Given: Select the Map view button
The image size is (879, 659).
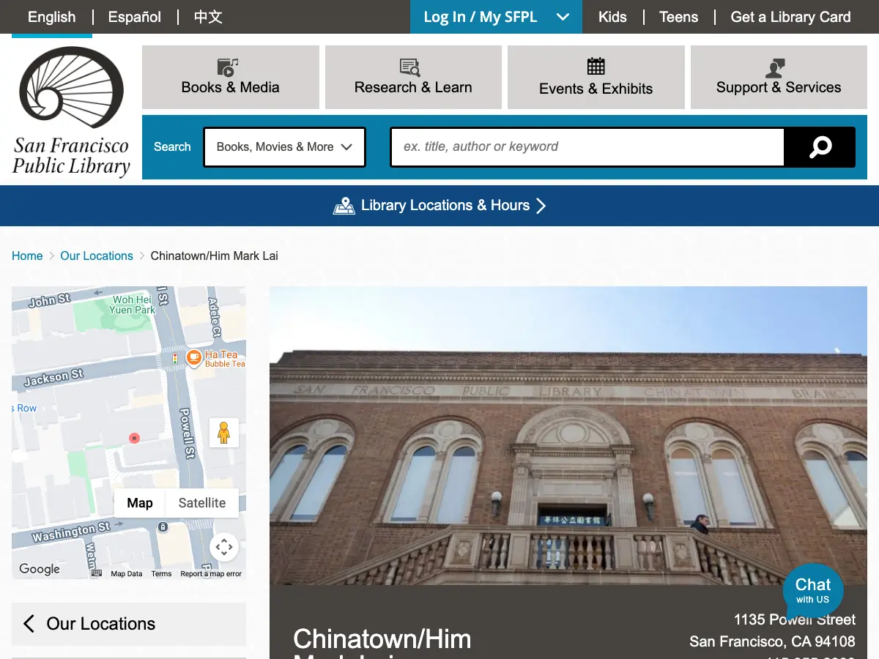Looking at the screenshot, I should [140, 503].
